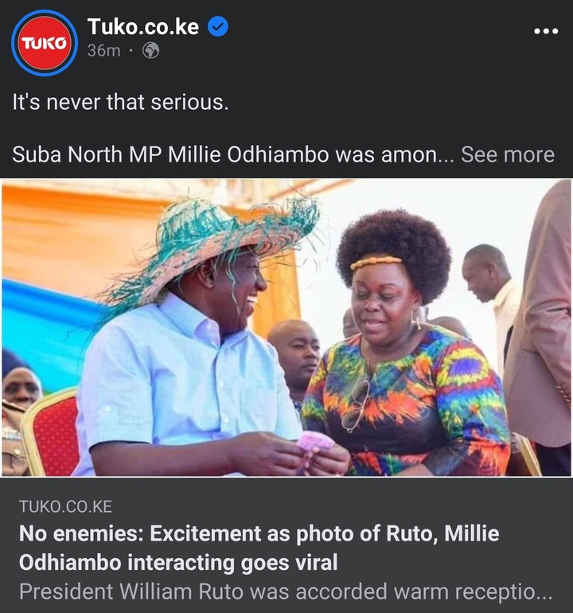Click the 36m post timestamp
Screen dimensions: 573x613
click(x=103, y=50)
